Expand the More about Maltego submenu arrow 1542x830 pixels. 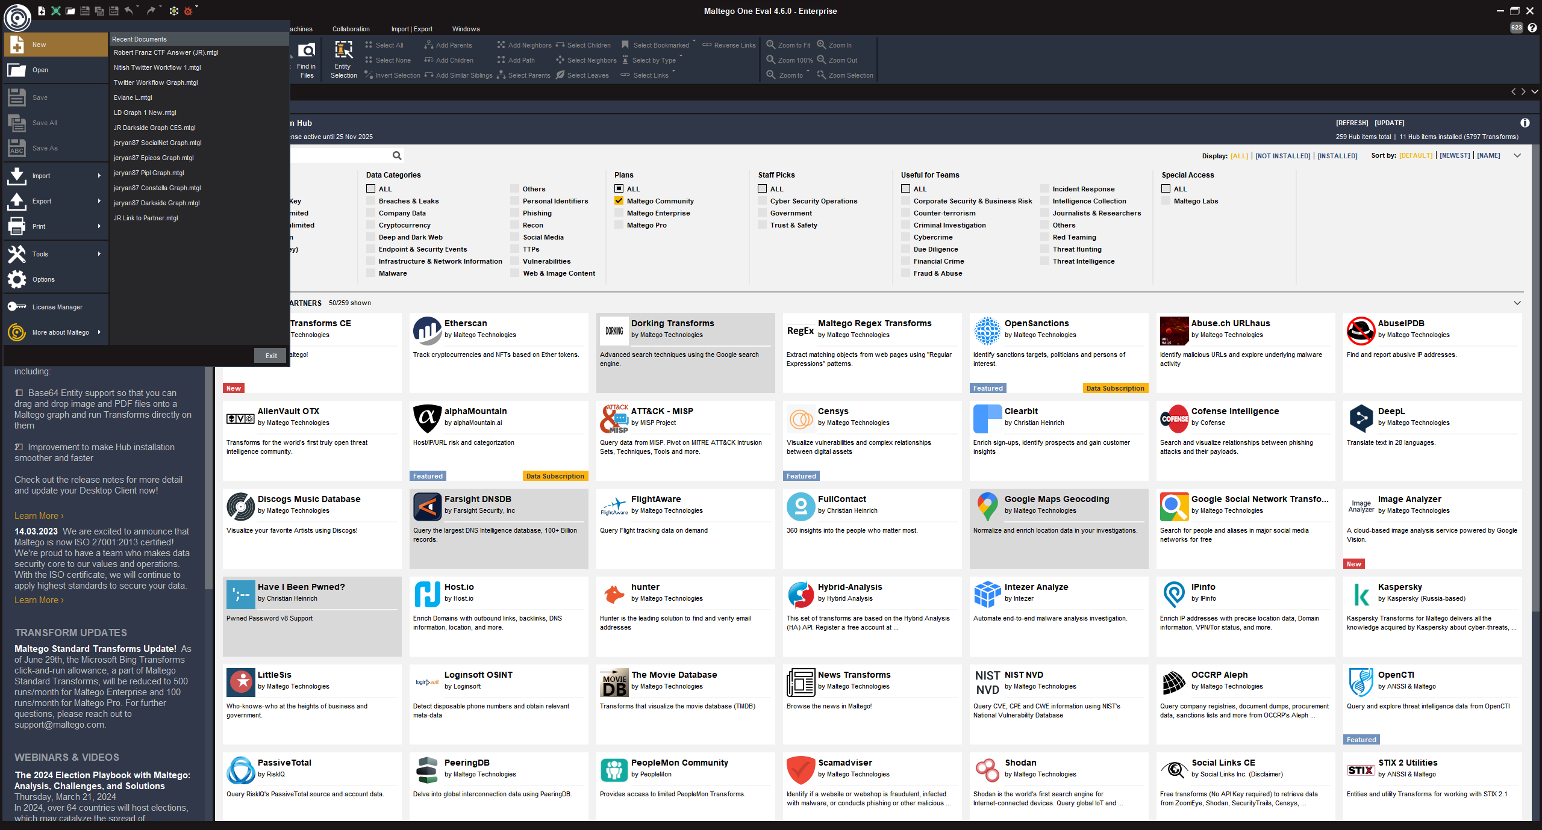(x=99, y=332)
